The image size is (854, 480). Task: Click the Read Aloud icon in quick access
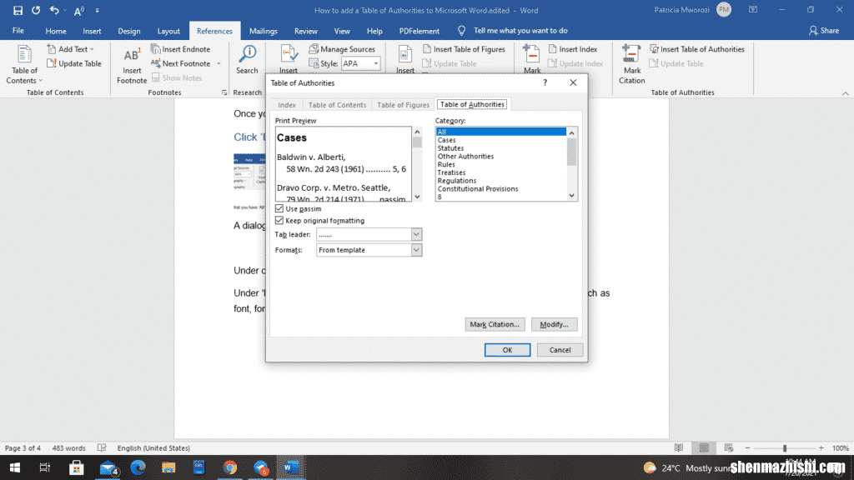[x=79, y=10]
